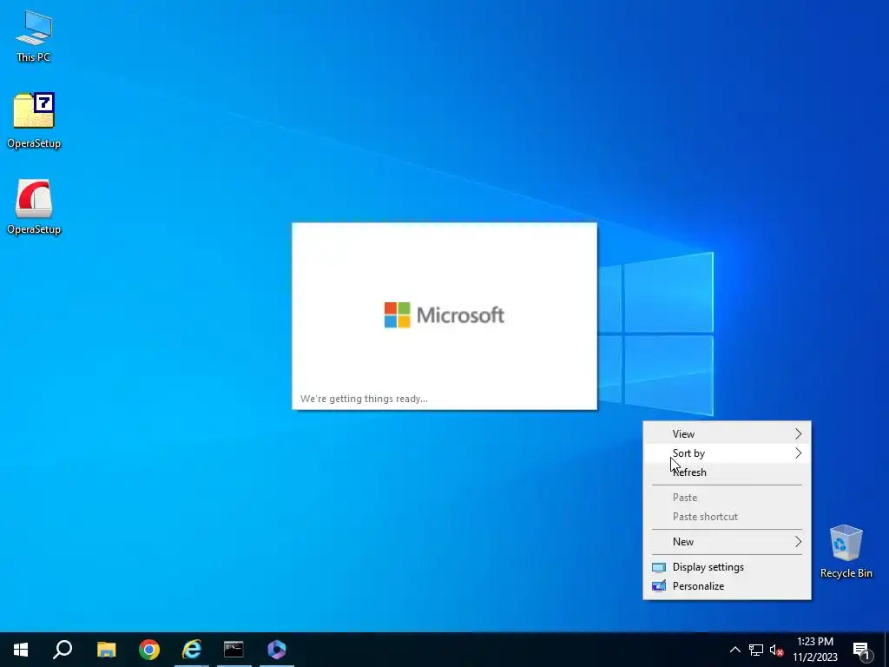This screenshot has height=667, width=889.
Task: Click the muted volume tray icon
Action: (x=776, y=650)
